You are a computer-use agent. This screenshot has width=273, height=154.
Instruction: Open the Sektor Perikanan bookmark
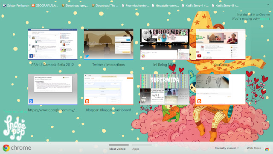coord(16,6)
